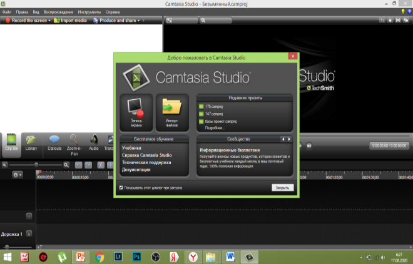Open the Callouts tool
This screenshot has height=264, width=413.
click(54, 143)
